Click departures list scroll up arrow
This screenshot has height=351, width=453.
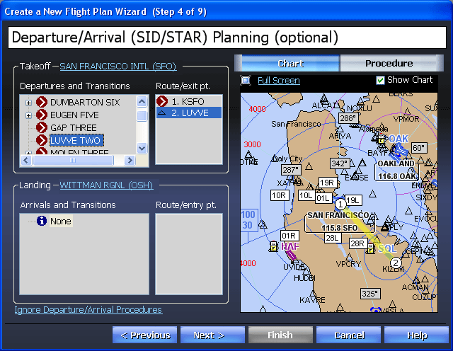click(142, 101)
